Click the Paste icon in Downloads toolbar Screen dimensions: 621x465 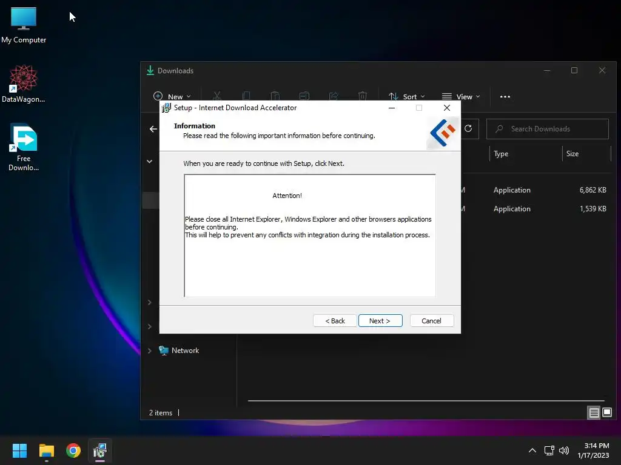(275, 96)
